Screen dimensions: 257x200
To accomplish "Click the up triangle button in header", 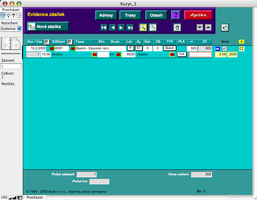I will 208,27.
